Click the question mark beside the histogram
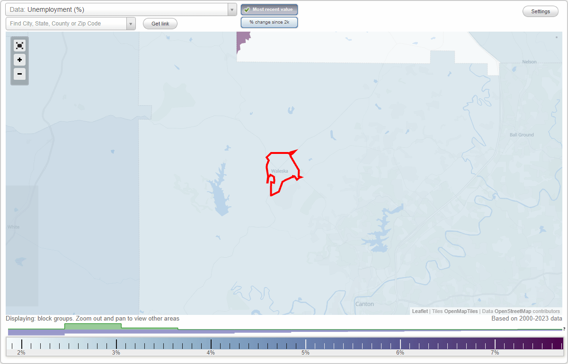The height and width of the screenshot is (364, 568). [564, 329]
